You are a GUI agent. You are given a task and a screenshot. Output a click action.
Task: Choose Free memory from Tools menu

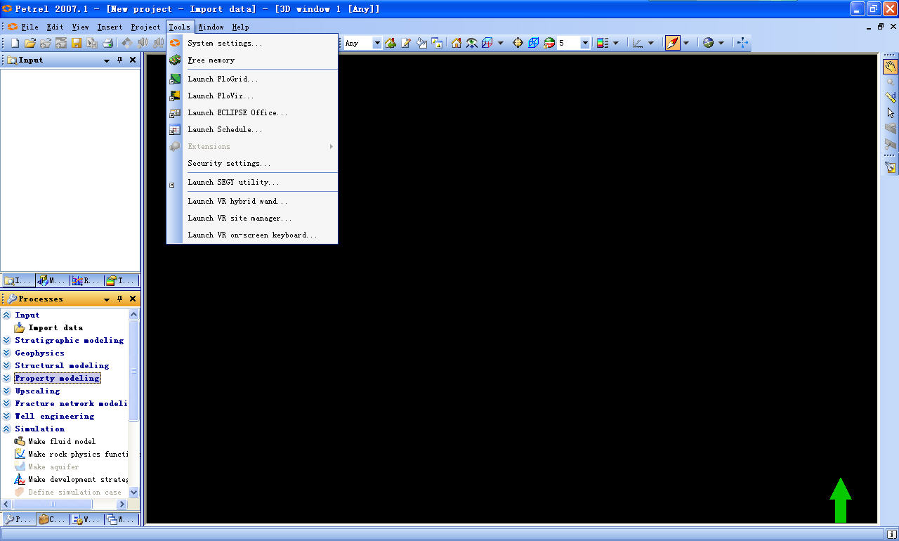pos(252,60)
